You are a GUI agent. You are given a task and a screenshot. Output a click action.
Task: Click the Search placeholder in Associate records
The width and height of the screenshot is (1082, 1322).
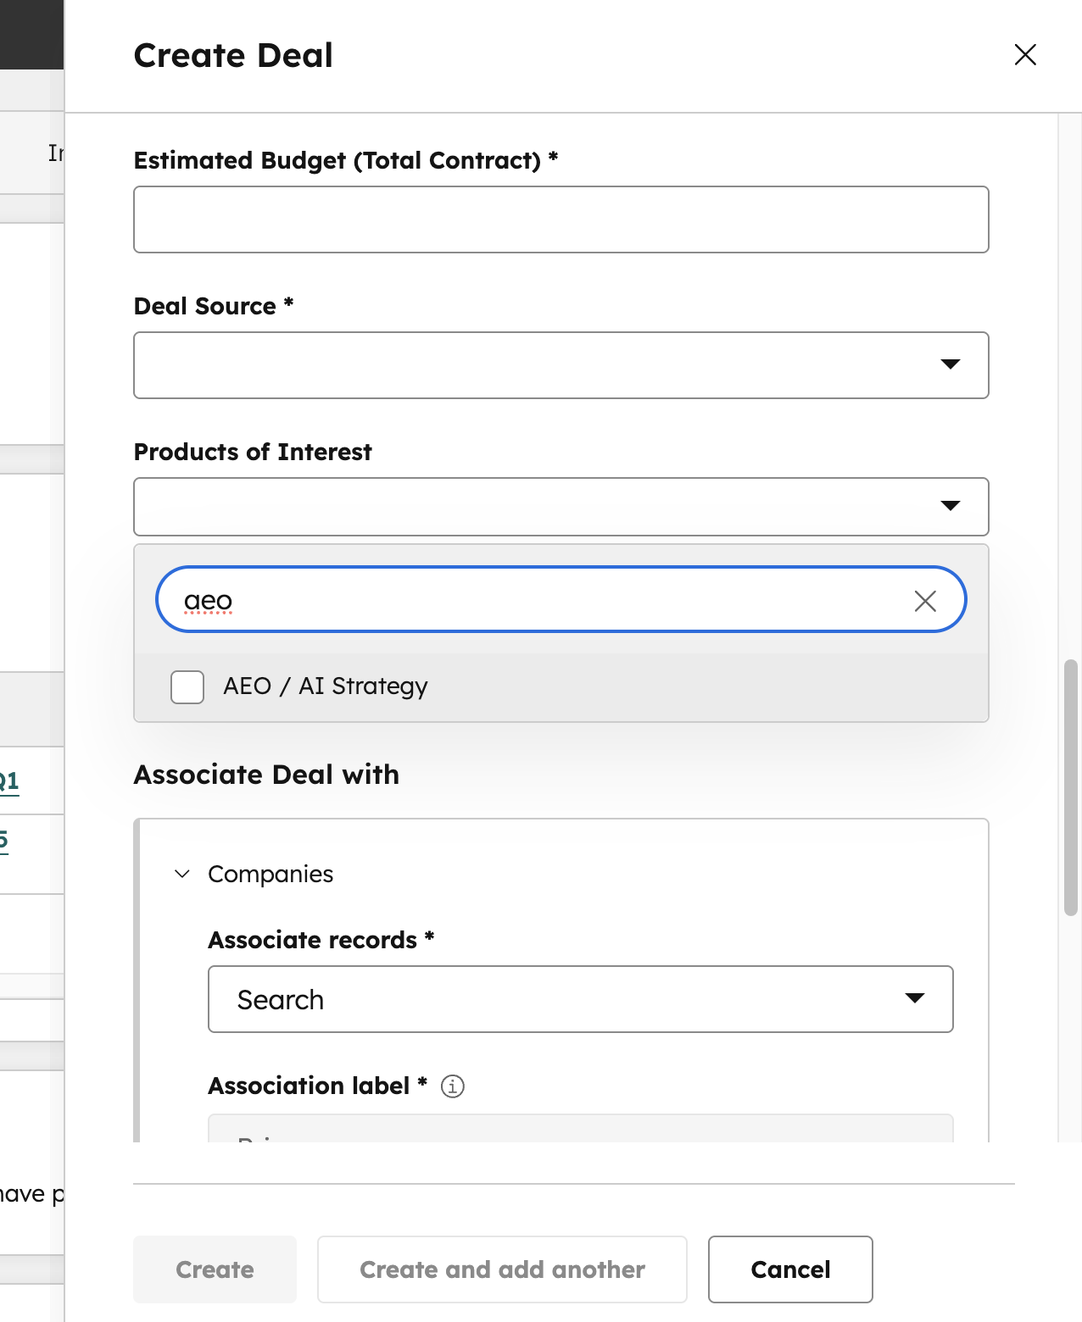pyautogui.click(x=281, y=1000)
